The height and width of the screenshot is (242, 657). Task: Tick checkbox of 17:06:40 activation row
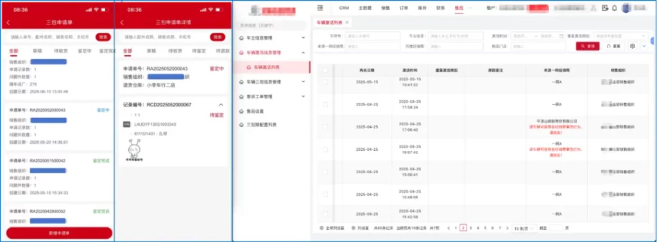[325, 126]
